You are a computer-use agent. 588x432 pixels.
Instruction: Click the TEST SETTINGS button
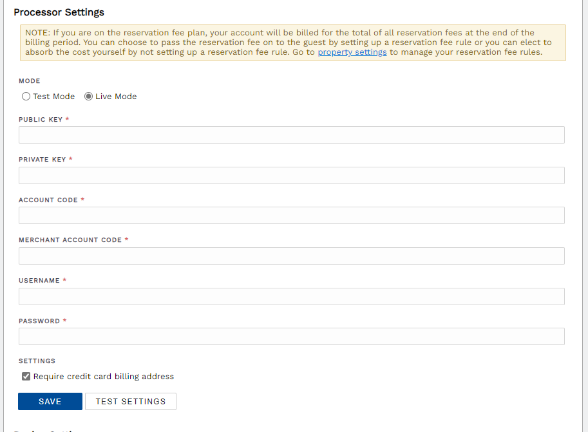pyautogui.click(x=130, y=401)
